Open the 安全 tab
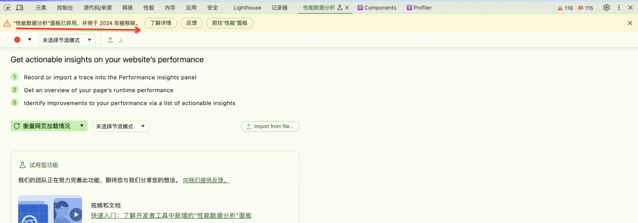 coord(213,8)
